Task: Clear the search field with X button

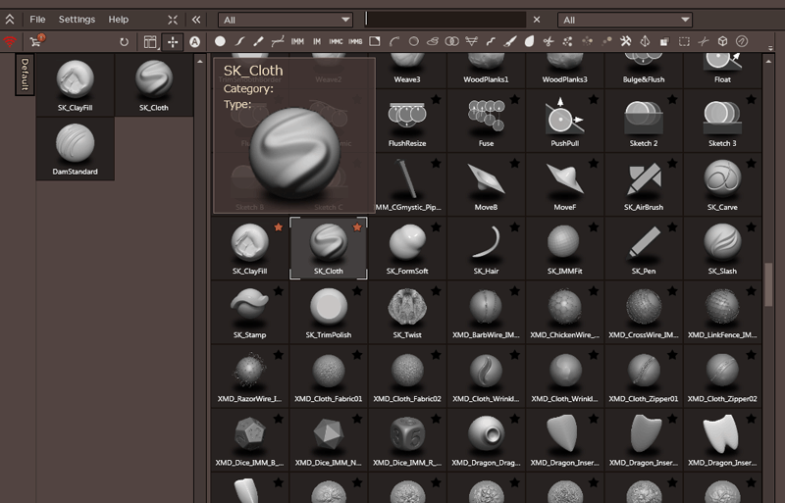Action: point(537,20)
